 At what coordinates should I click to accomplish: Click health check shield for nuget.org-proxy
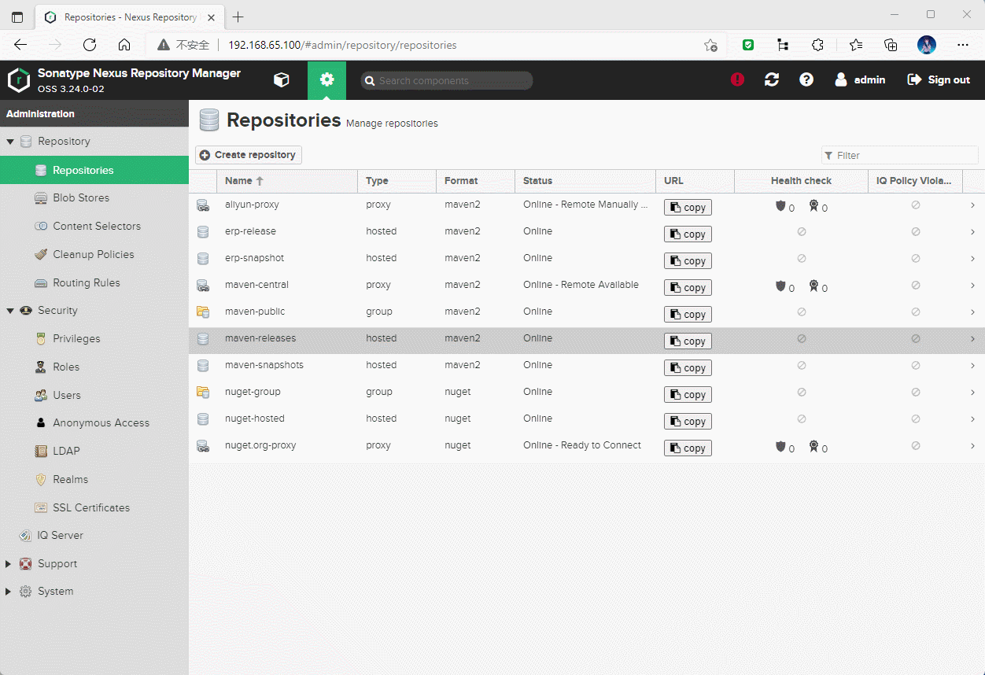tap(780, 447)
